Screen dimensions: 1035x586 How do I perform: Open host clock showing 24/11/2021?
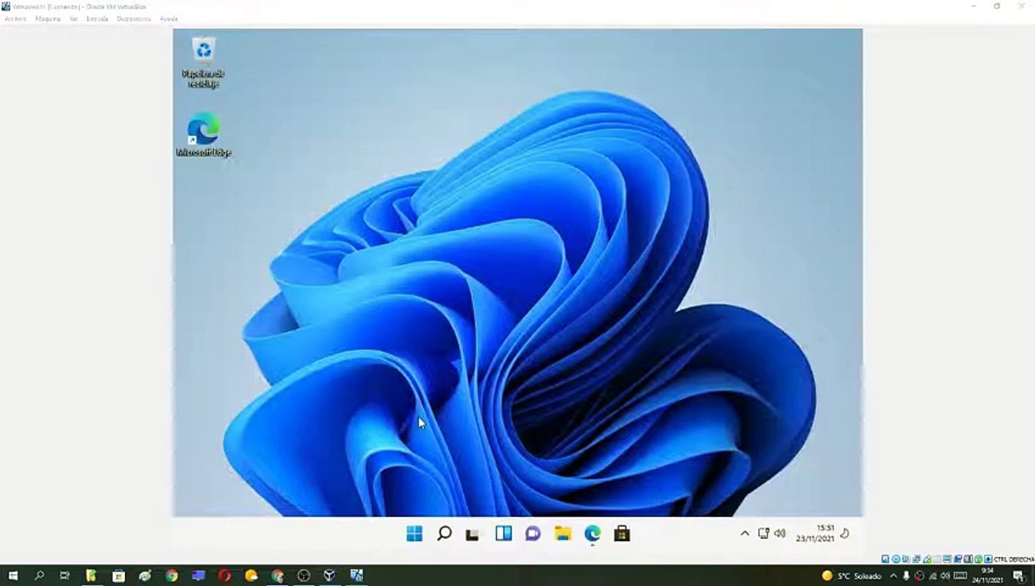coord(987,575)
